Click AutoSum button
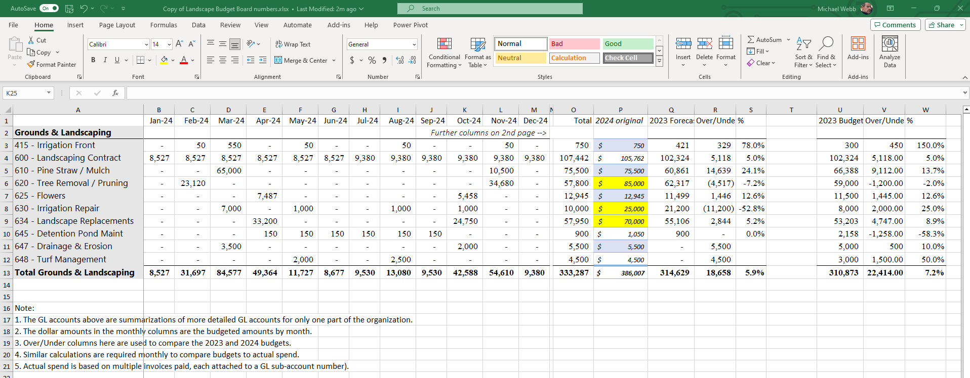This screenshot has height=378, width=970. pyautogui.click(x=764, y=39)
